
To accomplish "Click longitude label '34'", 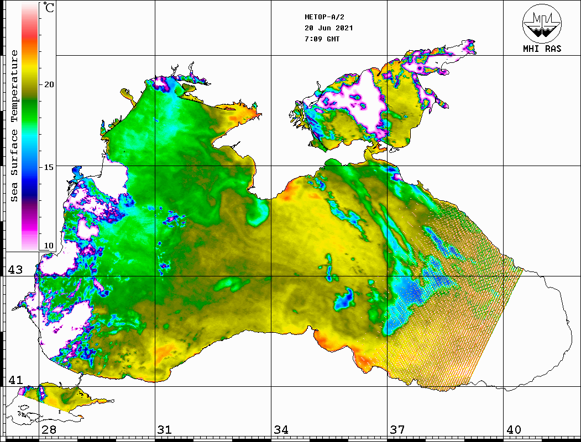I will pos(281,430).
